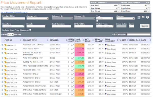Focus the Product Title input field

click(14, 18)
